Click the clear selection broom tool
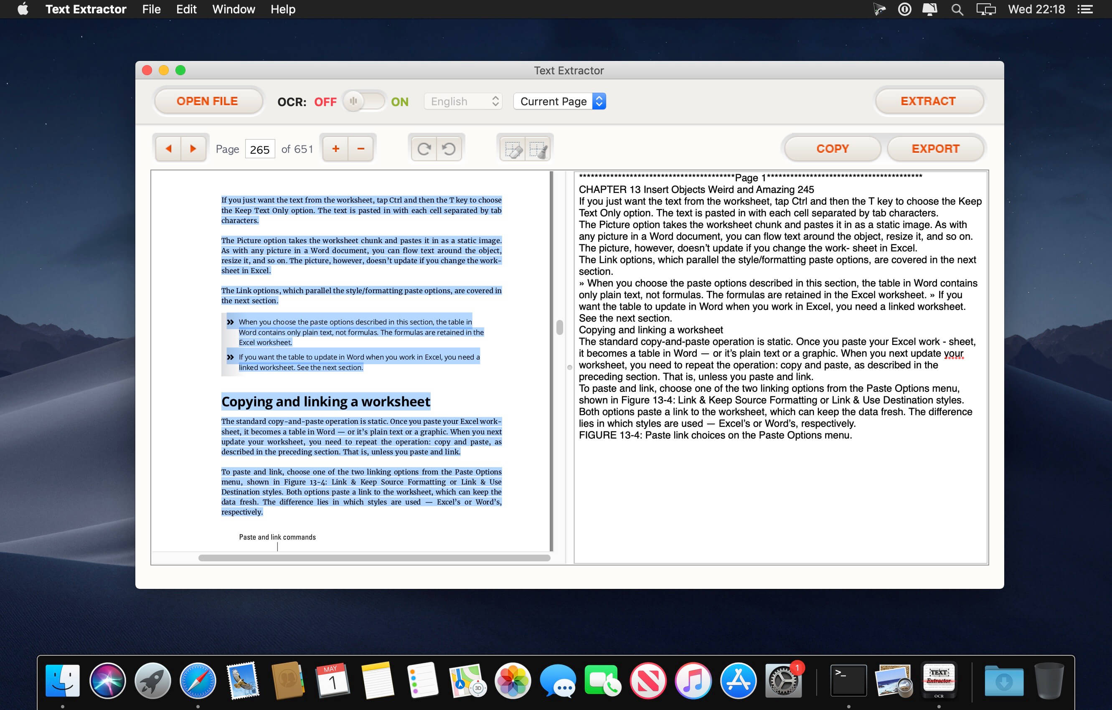The image size is (1112, 710). tap(537, 149)
